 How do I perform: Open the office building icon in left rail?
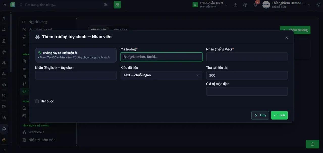(x=4, y=85)
